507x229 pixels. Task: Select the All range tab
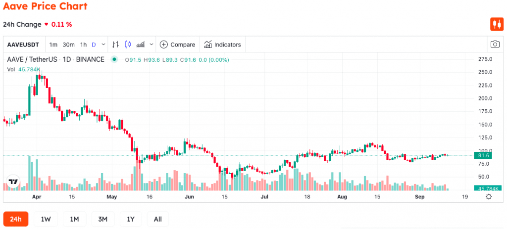pyautogui.click(x=158, y=219)
